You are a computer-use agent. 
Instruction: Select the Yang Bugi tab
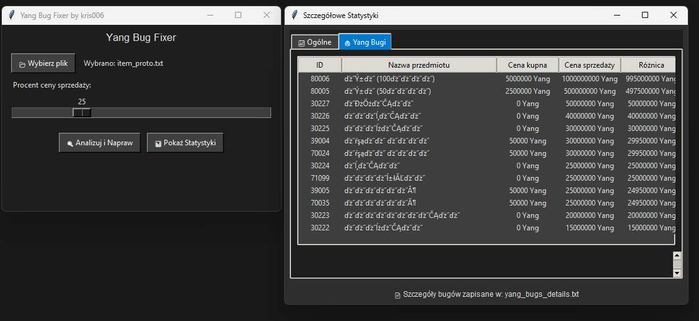(365, 42)
